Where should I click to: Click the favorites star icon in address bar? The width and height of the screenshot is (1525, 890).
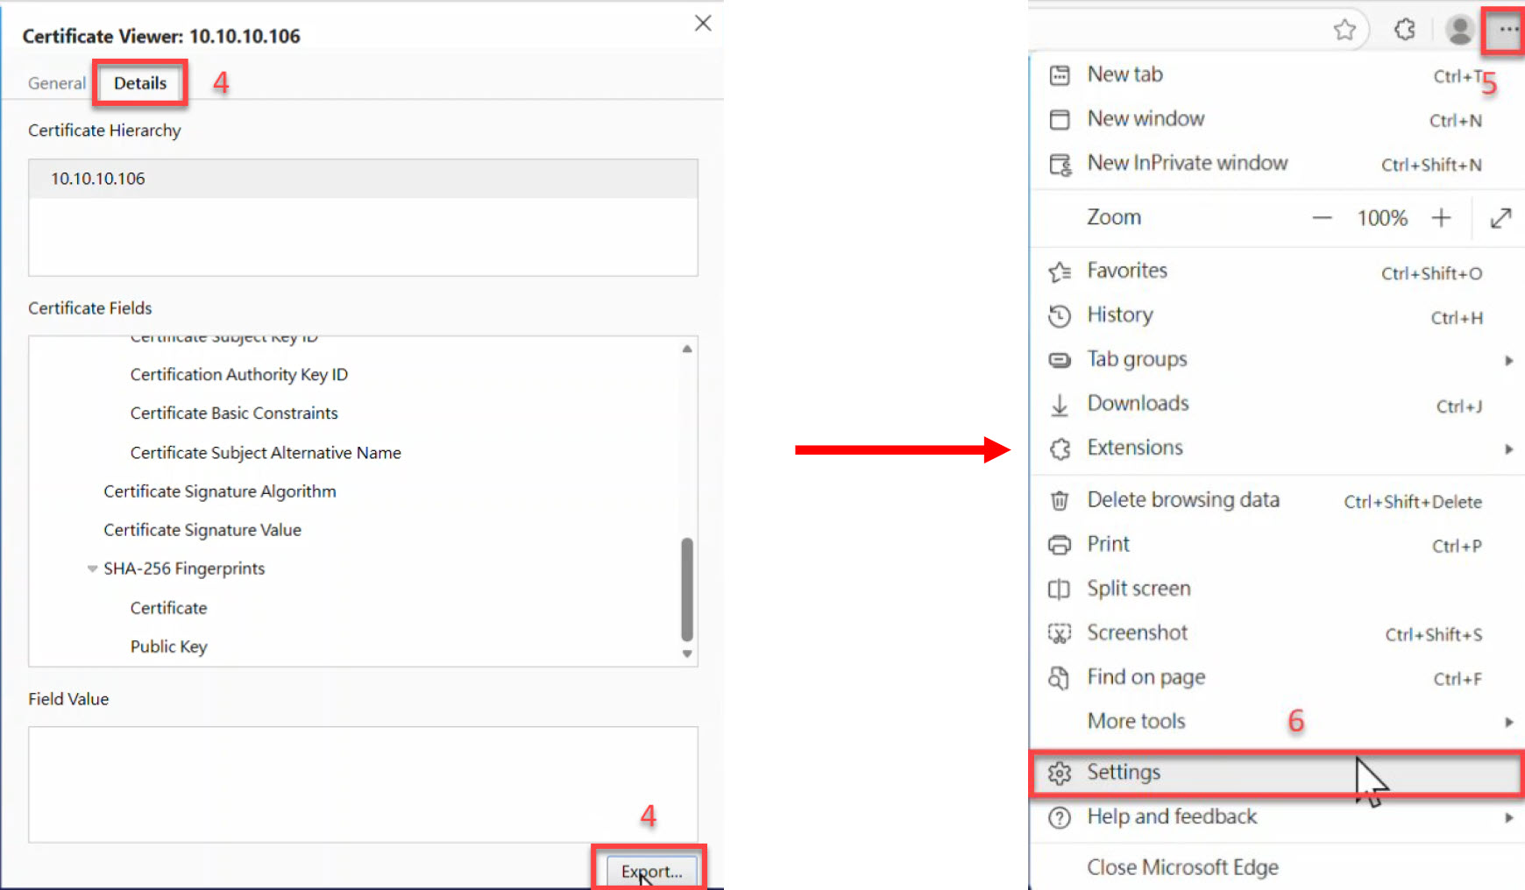click(x=1344, y=30)
